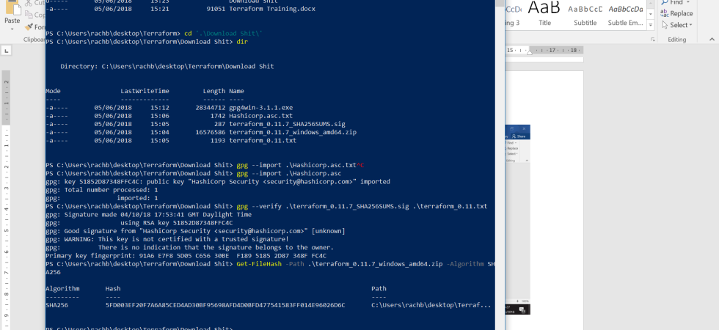The height and width of the screenshot is (330, 719).
Task: Click the 'Directory: C:\Users\rachb' header line
Action: [167, 67]
